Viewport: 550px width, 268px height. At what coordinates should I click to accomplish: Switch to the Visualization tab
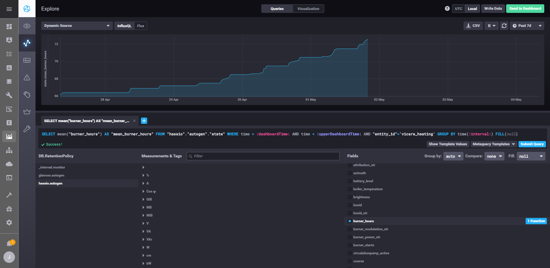308,9
